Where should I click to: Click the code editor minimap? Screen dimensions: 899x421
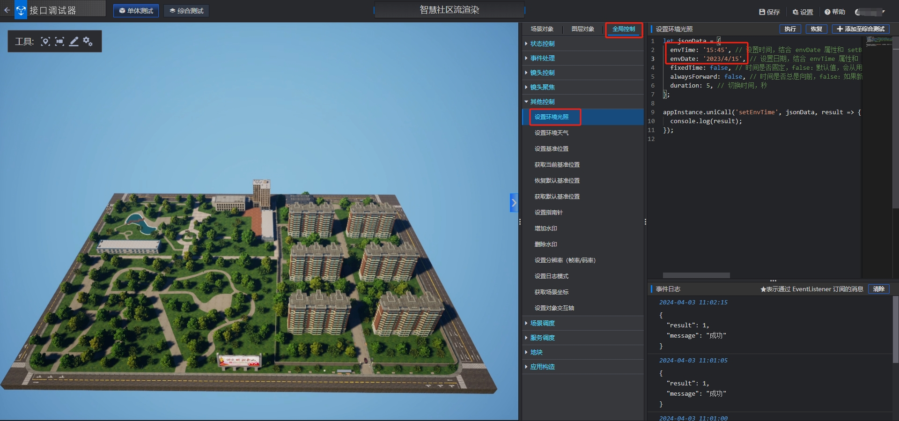[879, 41]
